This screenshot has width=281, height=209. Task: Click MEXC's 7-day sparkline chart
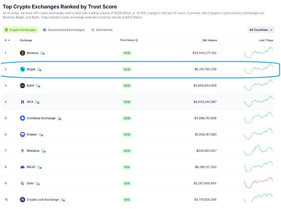(258, 166)
